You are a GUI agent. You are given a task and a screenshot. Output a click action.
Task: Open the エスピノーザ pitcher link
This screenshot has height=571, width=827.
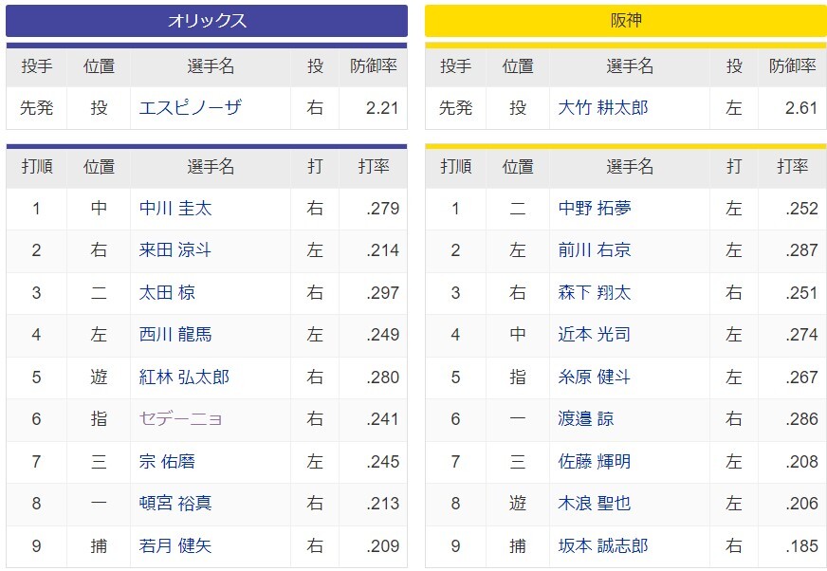(190, 108)
